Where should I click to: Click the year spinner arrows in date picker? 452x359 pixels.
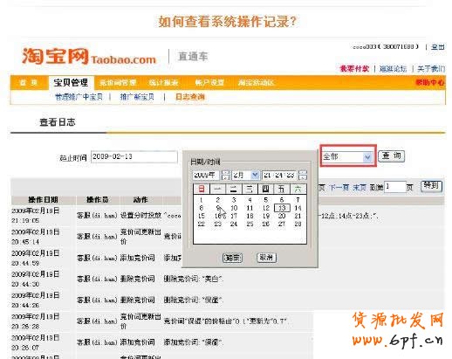pyautogui.click(x=225, y=175)
